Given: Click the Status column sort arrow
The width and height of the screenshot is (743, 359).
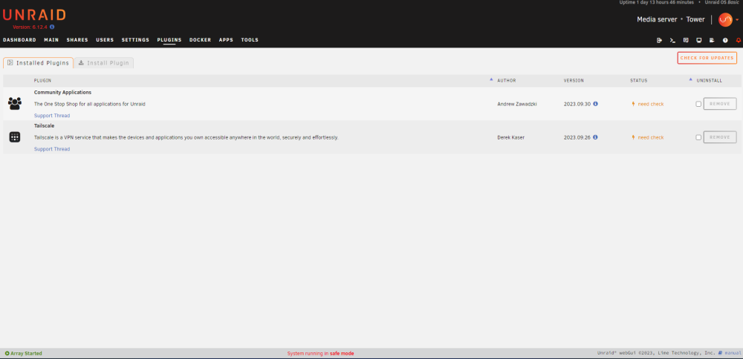Looking at the screenshot, I should 690,79.
